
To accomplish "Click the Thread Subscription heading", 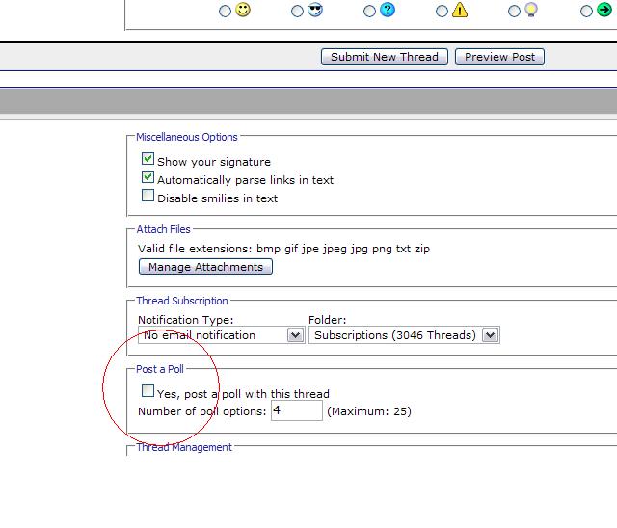I will [x=182, y=301].
